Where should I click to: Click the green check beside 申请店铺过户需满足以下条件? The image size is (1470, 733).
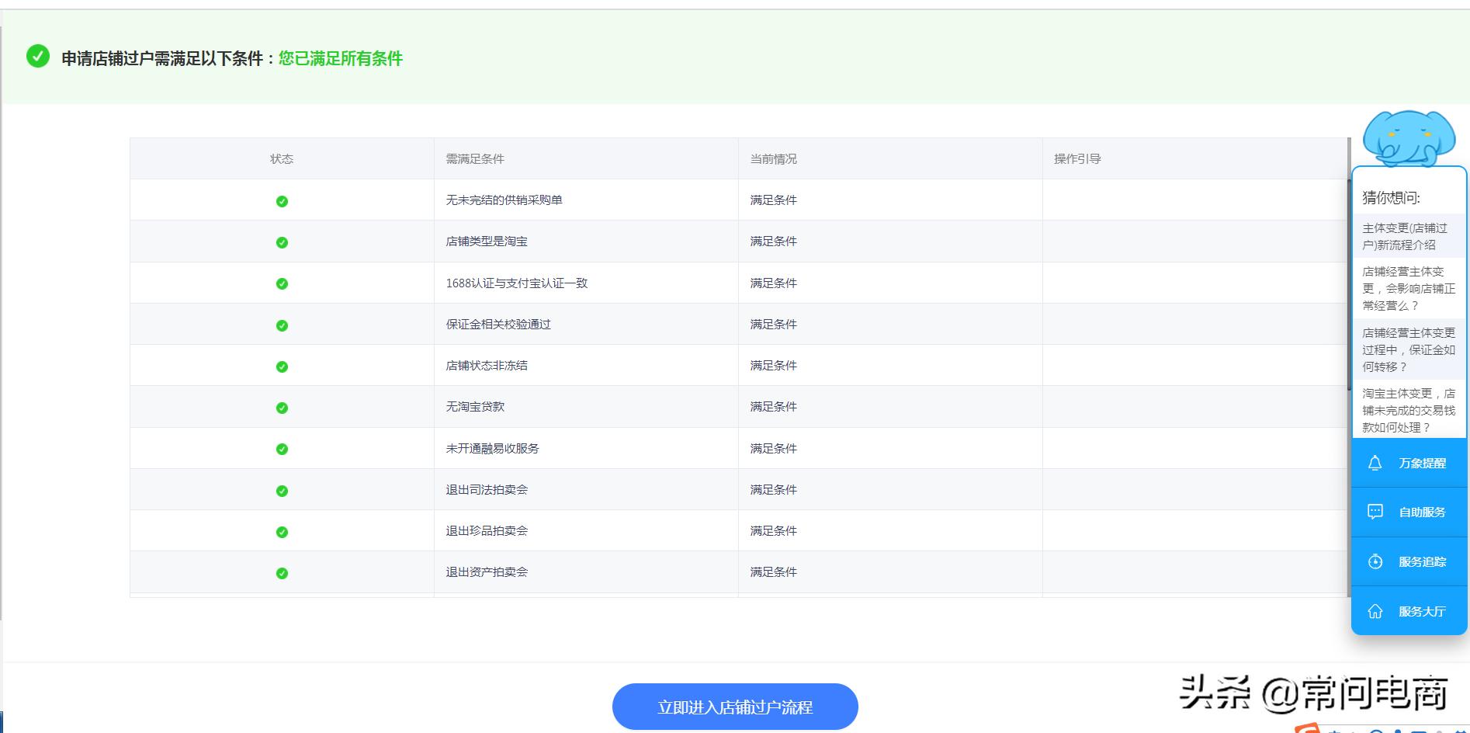[36, 57]
